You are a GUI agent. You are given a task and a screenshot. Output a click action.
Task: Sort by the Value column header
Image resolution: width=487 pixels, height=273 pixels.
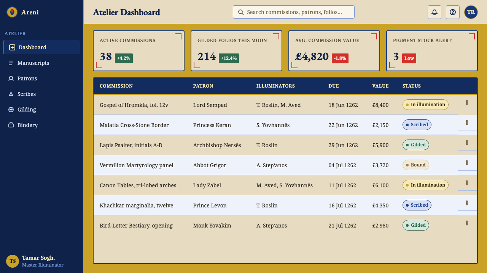(380, 86)
